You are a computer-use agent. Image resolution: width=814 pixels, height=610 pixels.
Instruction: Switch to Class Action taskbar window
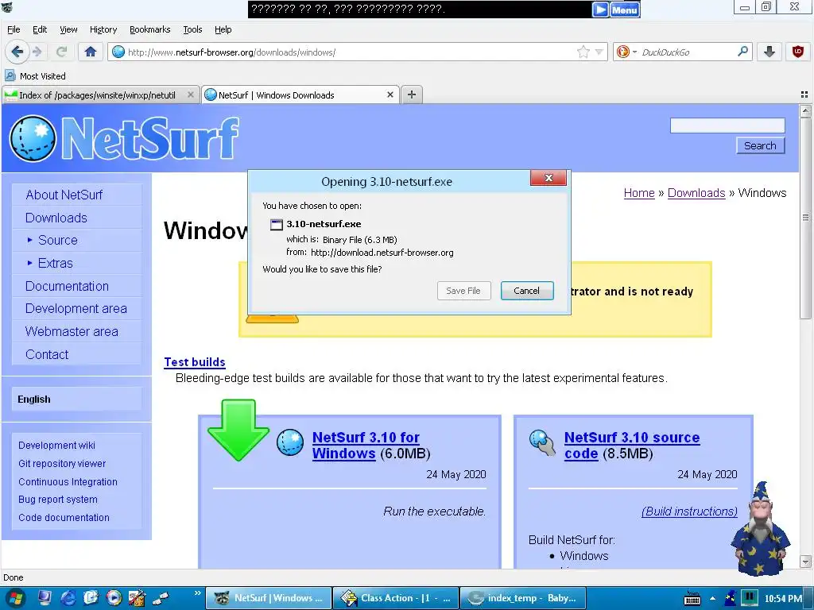point(396,598)
